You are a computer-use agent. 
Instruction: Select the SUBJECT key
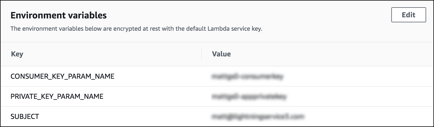(x=25, y=116)
